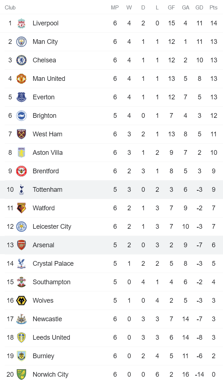Click the Chelsea club crest
Screen dimensions: 223x389
[21, 60]
